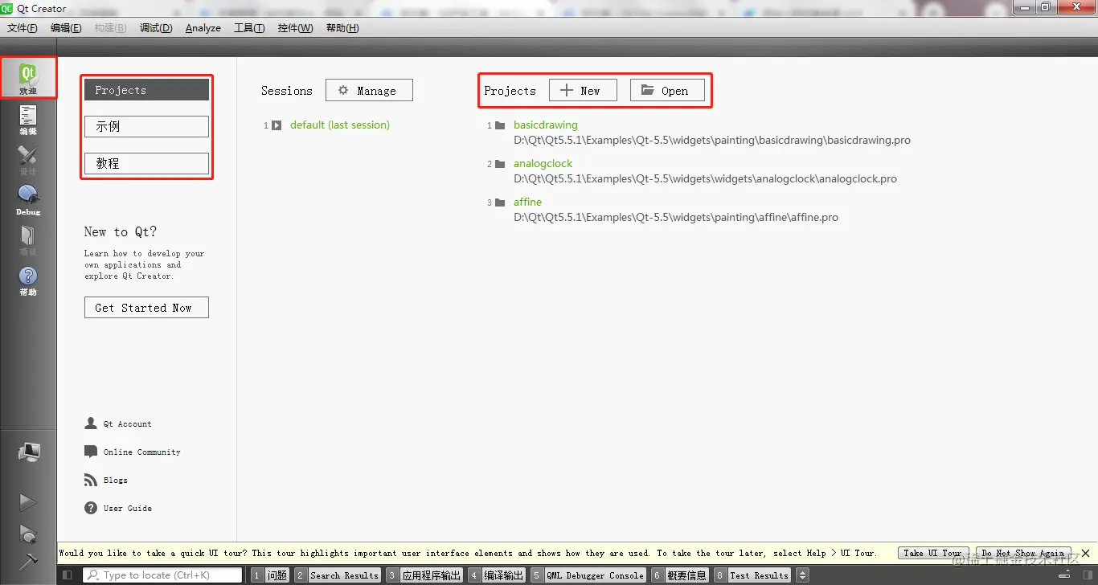The image size is (1098, 585).
Task: Open Online Community link
Action: (141, 452)
